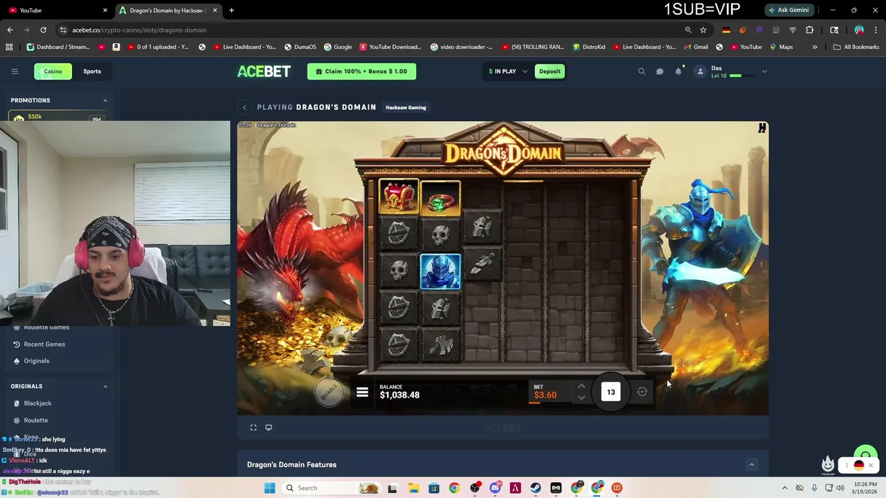Viewport: 886px width, 498px height.
Task: Click the browser zoom magnifier in address bar
Action: 688,30
